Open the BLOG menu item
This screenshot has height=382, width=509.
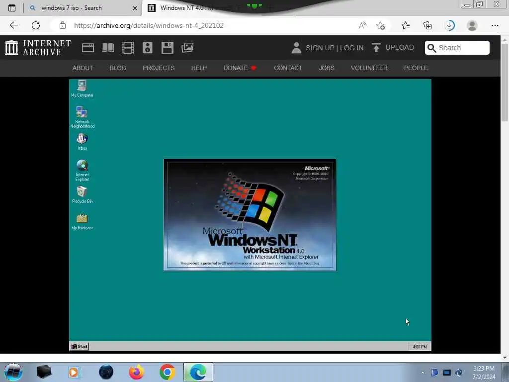coord(117,68)
